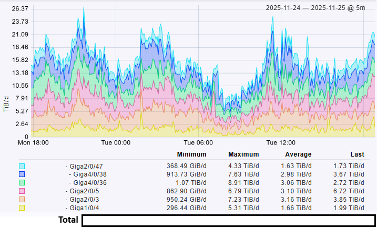The width and height of the screenshot is (377, 228).
Task: Click the Tue 06:00 time axis label
Action: tap(198, 142)
